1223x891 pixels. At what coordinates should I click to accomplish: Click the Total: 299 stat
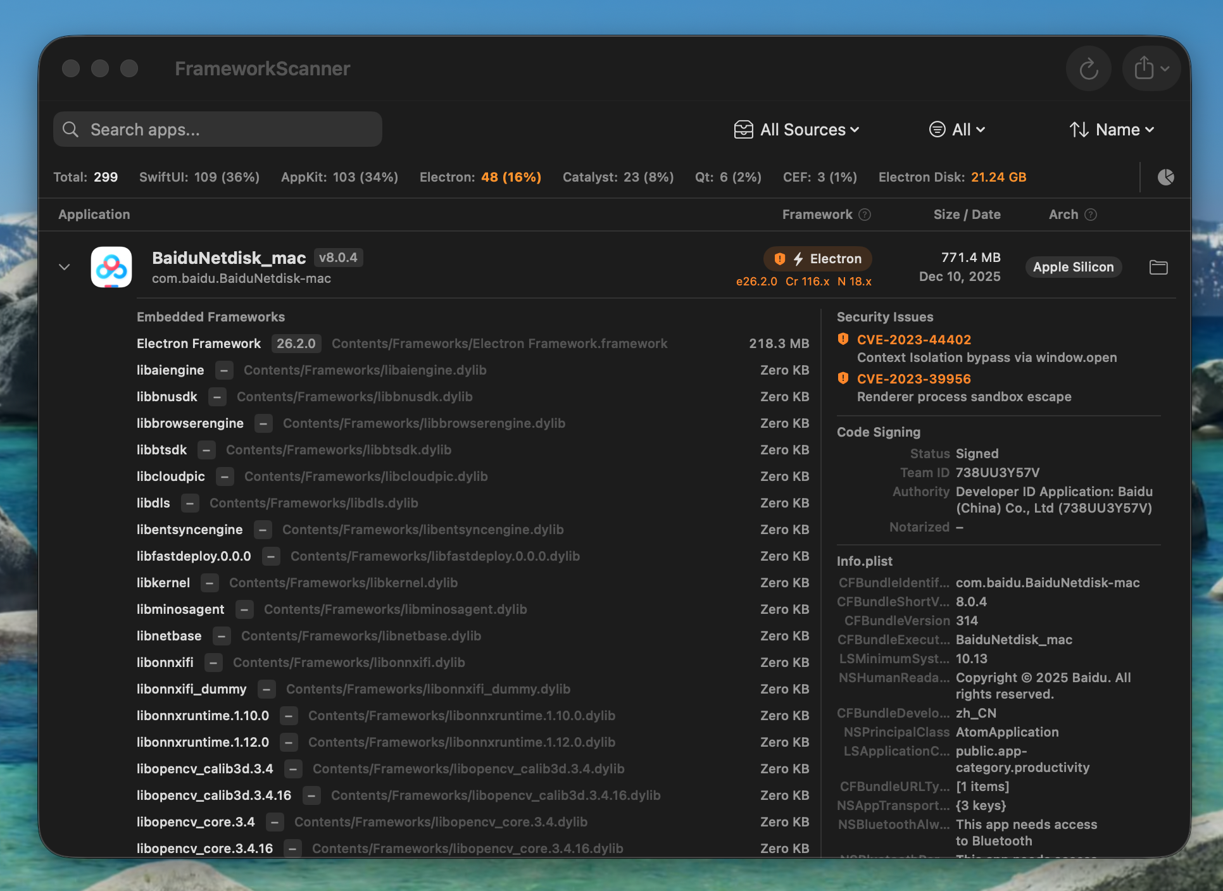[85, 177]
